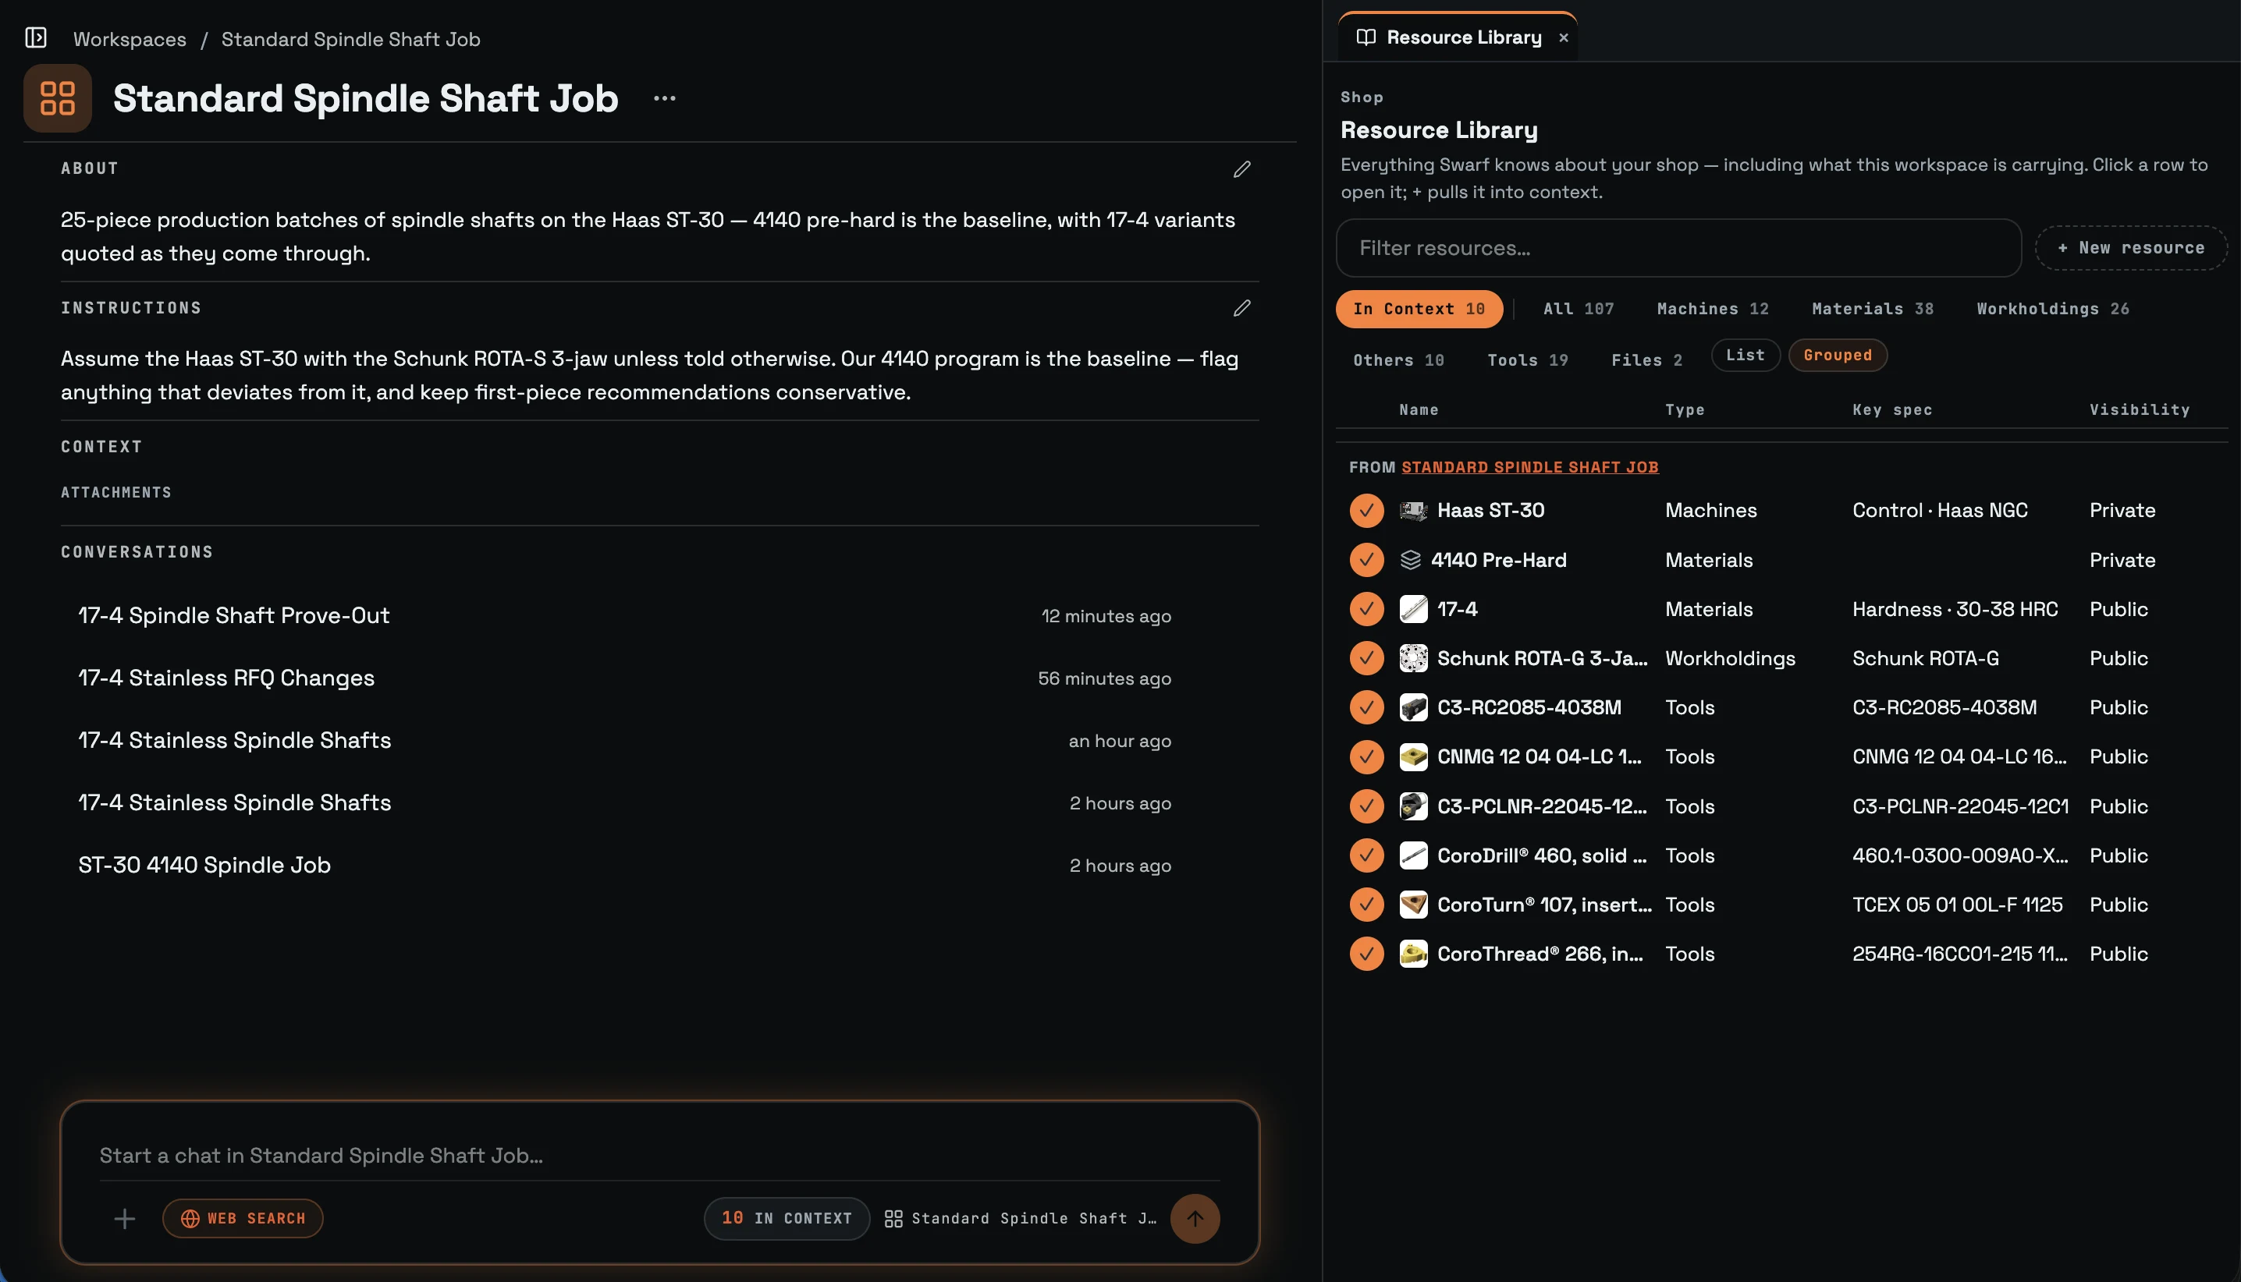Viewport: 2241px width, 1282px height.
Task: Toggle the sidebar panel icon
Action: pos(35,38)
